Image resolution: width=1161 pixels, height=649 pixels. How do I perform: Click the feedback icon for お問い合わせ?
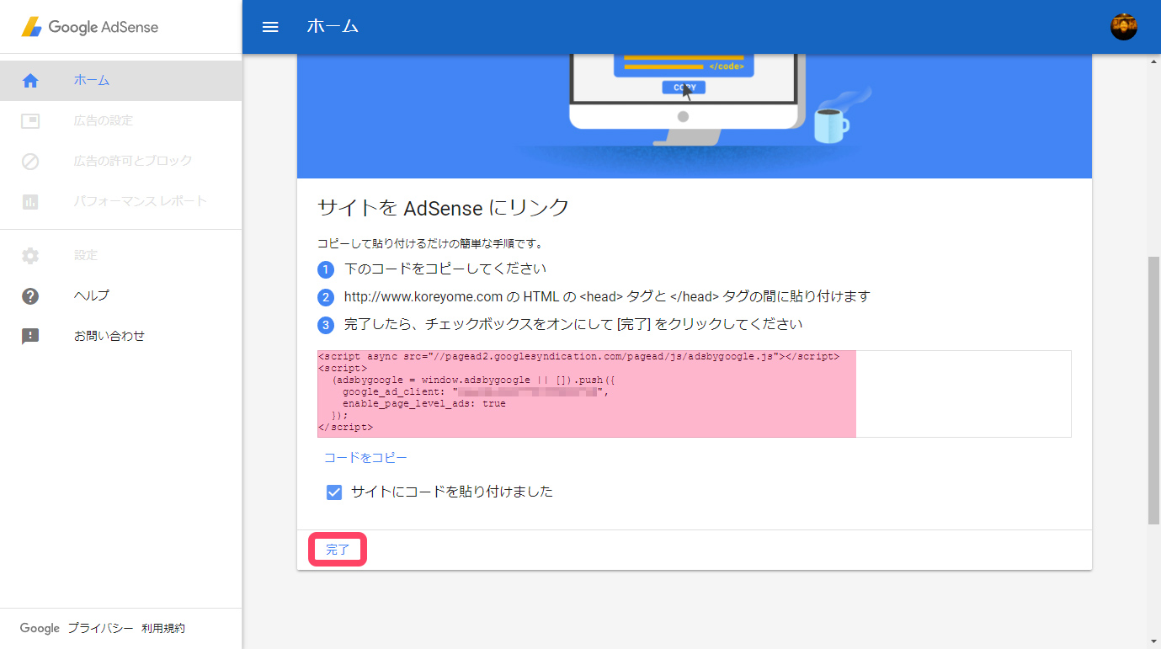pos(30,336)
